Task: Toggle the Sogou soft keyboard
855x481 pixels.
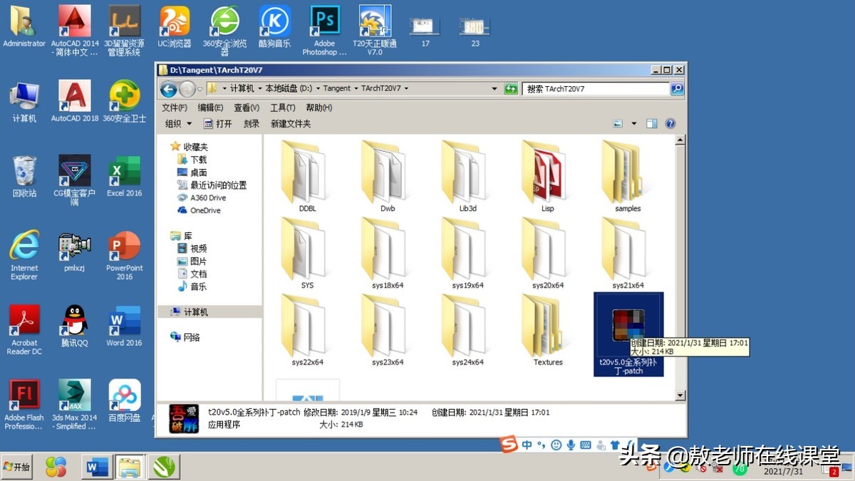Action: (585, 444)
